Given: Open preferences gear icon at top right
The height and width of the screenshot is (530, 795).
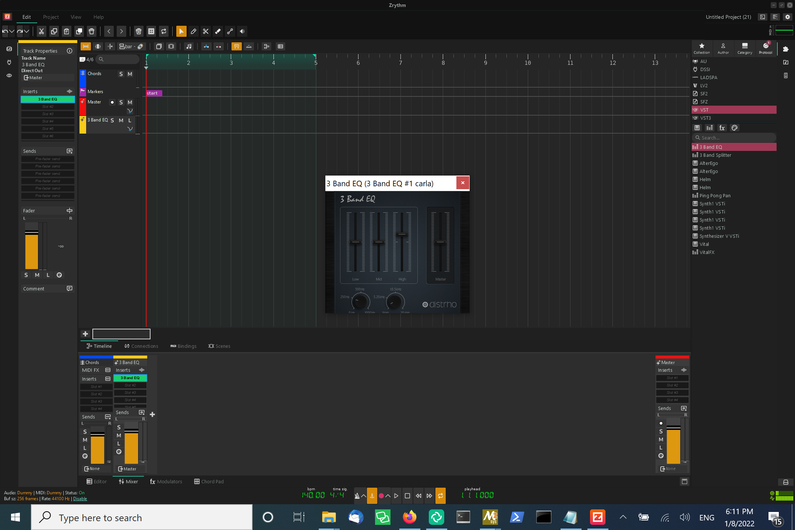Looking at the screenshot, I should (x=788, y=17).
